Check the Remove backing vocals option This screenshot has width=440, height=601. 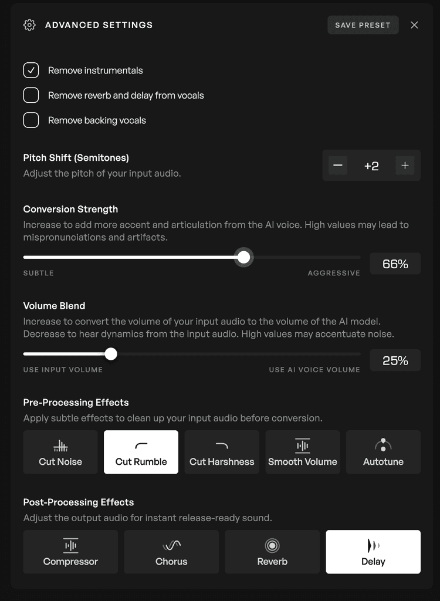31,120
